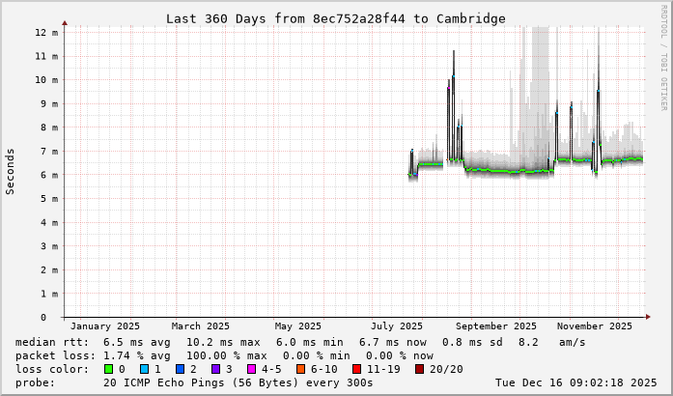Viewport: 673px width, 396px height.
Task: Click the '12 m' y-axis value
Action: tap(47, 32)
